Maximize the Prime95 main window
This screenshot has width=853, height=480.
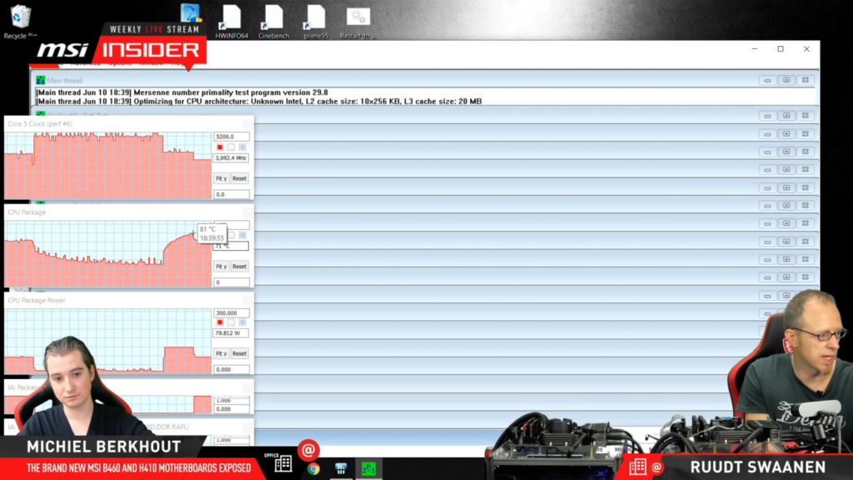[781, 49]
